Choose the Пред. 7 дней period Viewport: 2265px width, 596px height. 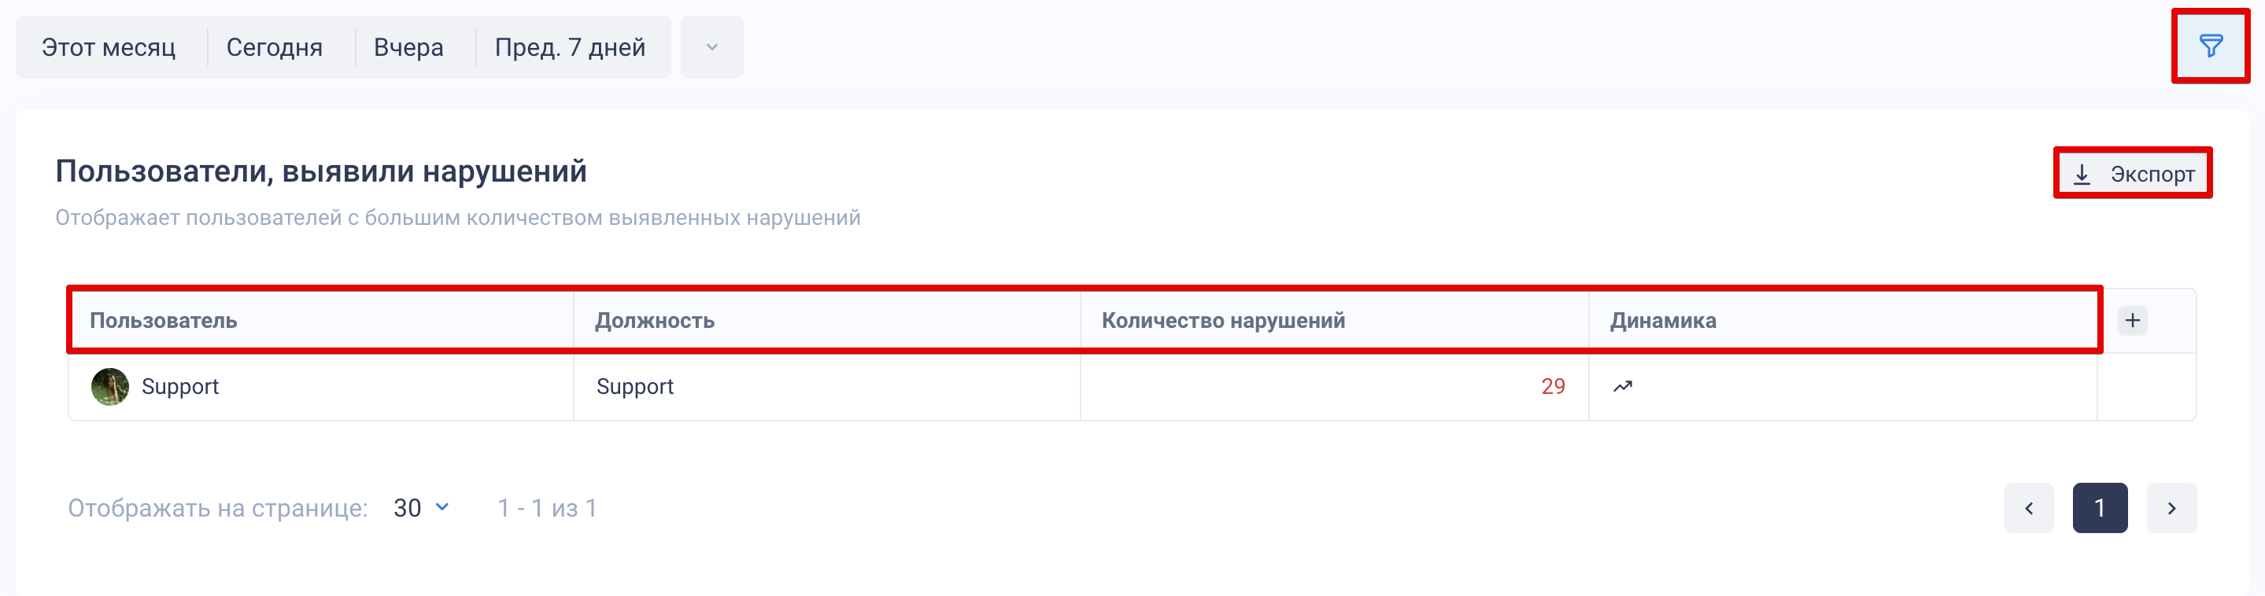(570, 46)
